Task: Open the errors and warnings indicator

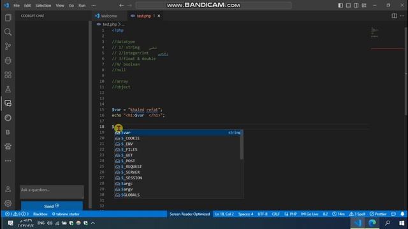Action: pos(17,214)
